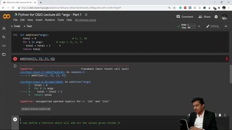Open the Code snippets panel icon
232x130 pixels.
pos(4,46)
